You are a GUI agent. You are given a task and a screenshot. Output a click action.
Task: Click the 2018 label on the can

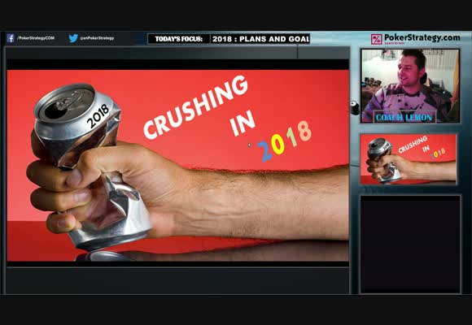click(98, 115)
